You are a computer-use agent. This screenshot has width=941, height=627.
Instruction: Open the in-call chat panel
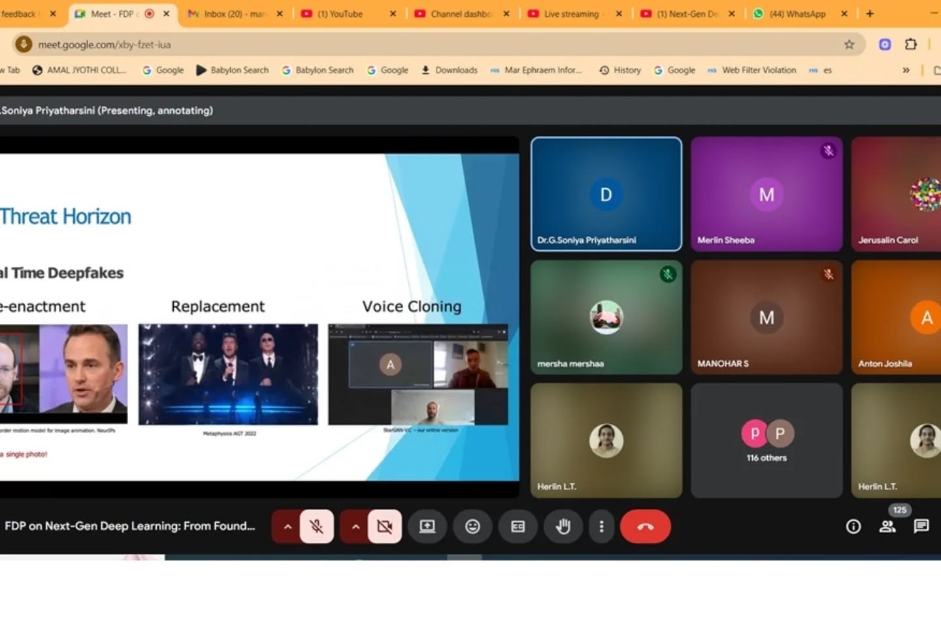point(921,526)
